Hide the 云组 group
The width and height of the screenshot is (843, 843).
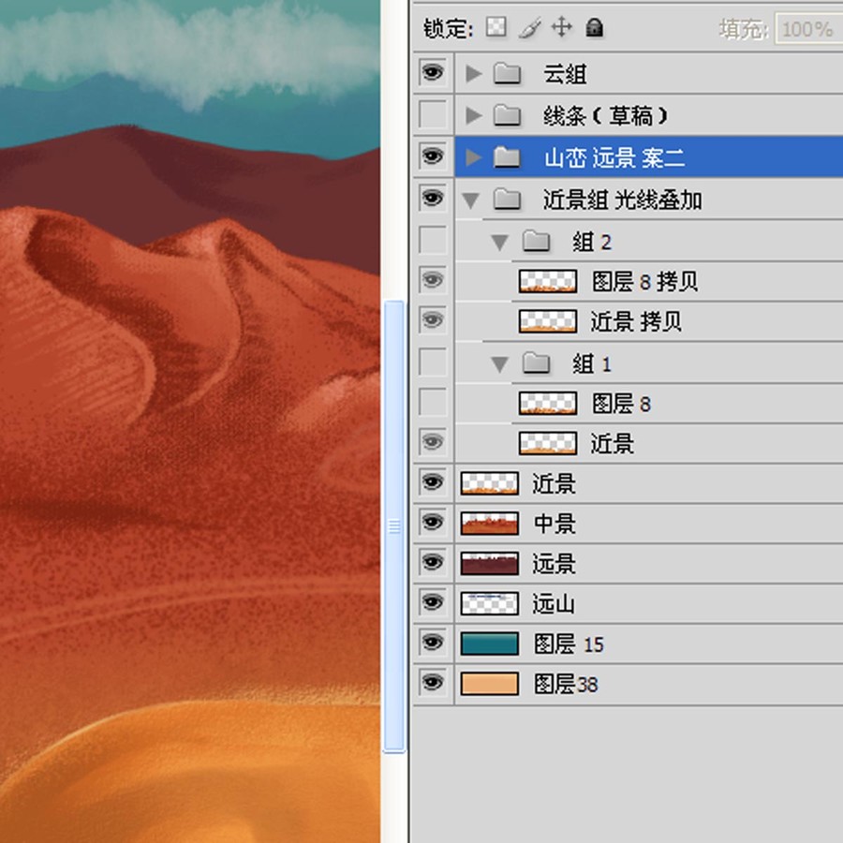pos(433,72)
